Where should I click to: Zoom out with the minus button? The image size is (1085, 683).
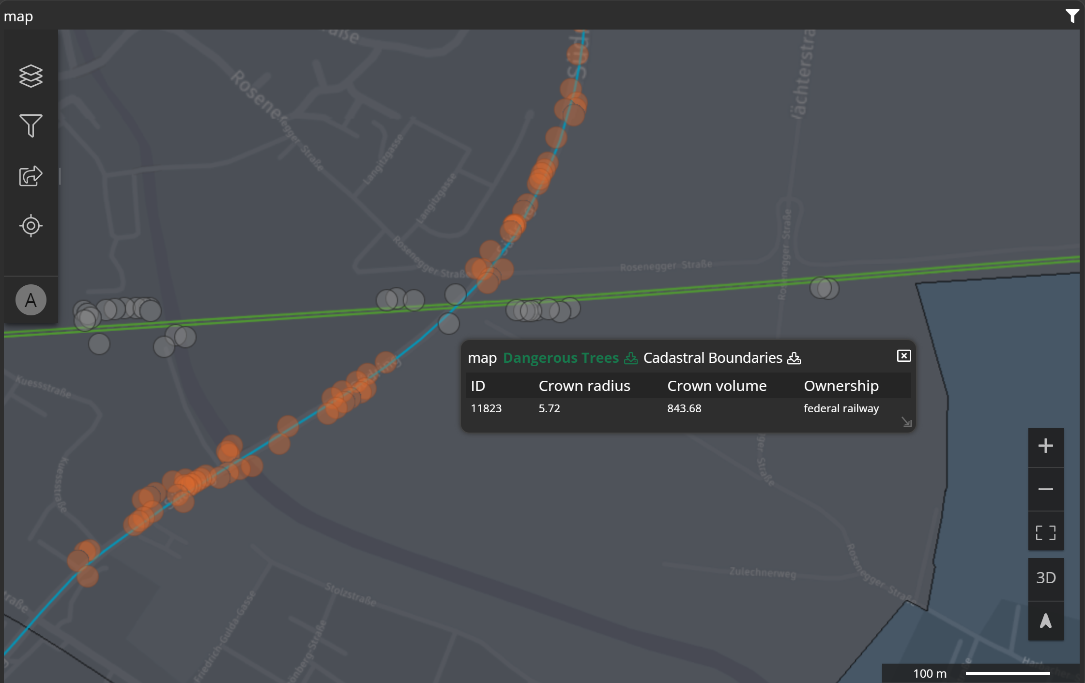(1045, 489)
